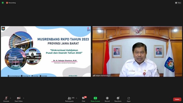Image resolution: width=183 pixels, height=103 pixels.
Task: Click the Instagram icon on slide footer
Action: click(x=40, y=76)
